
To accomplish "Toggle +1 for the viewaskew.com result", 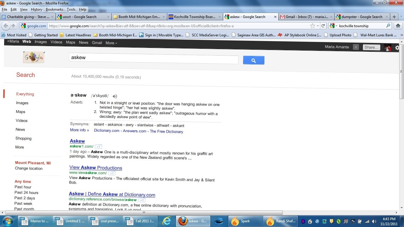I will point(112,173).
